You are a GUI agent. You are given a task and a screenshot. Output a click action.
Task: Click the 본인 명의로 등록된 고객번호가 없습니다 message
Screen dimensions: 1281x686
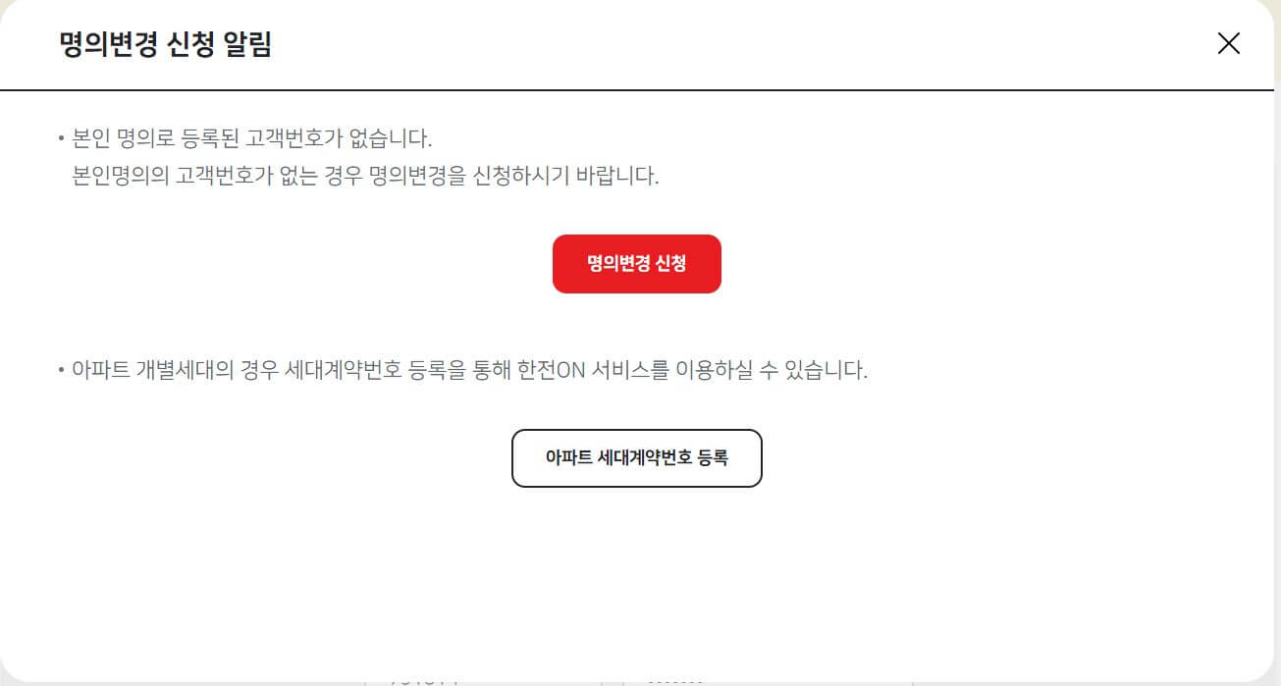[x=252, y=137]
